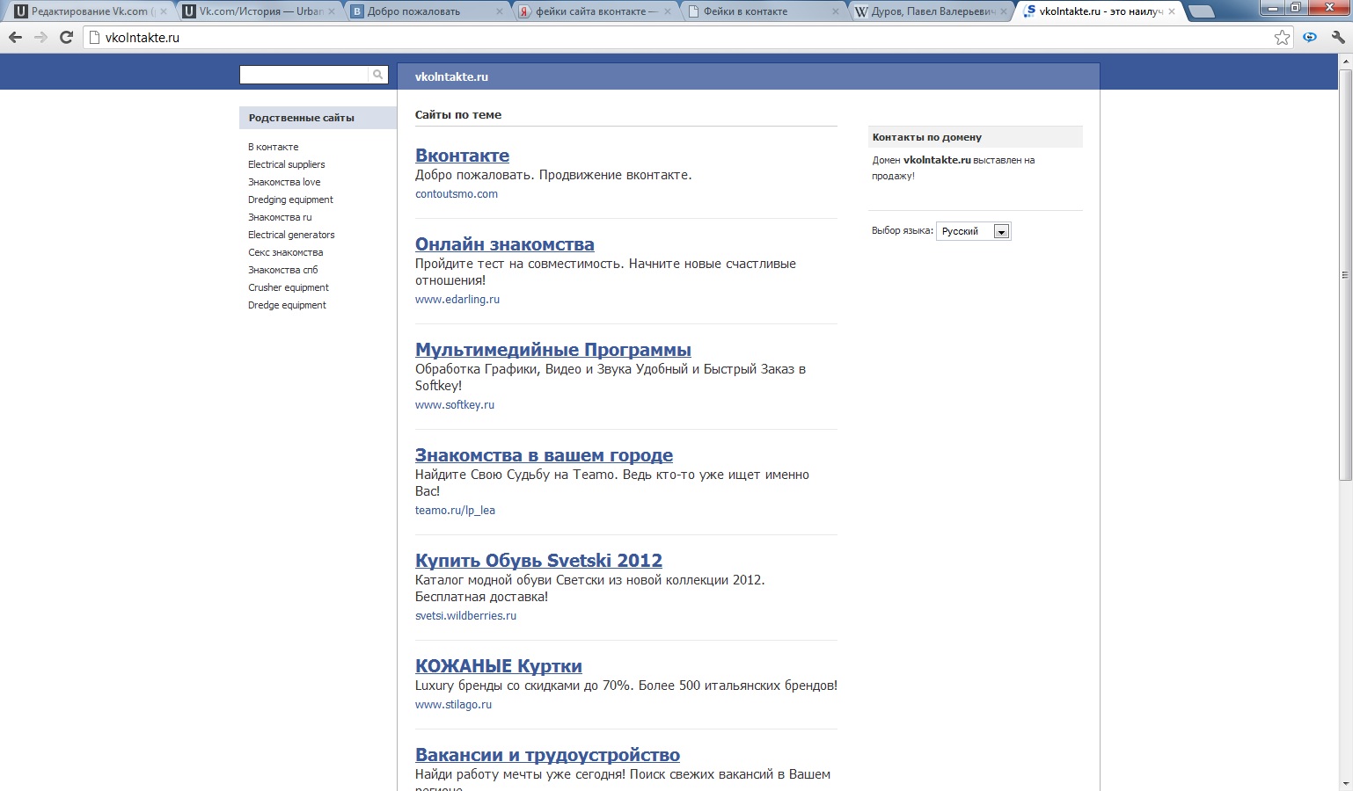Close the 'Фейки в контакте' tab

(836, 11)
